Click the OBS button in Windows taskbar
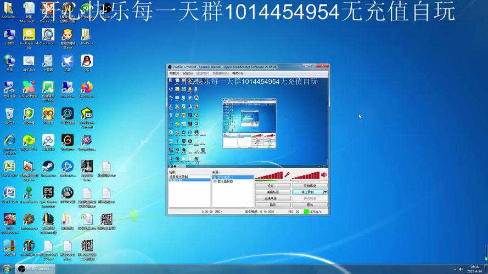This screenshot has width=488, height=274. click(x=36, y=269)
